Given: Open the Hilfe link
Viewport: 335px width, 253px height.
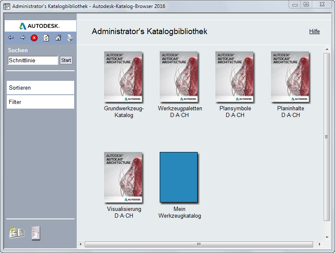Looking at the screenshot, I should [x=314, y=32].
